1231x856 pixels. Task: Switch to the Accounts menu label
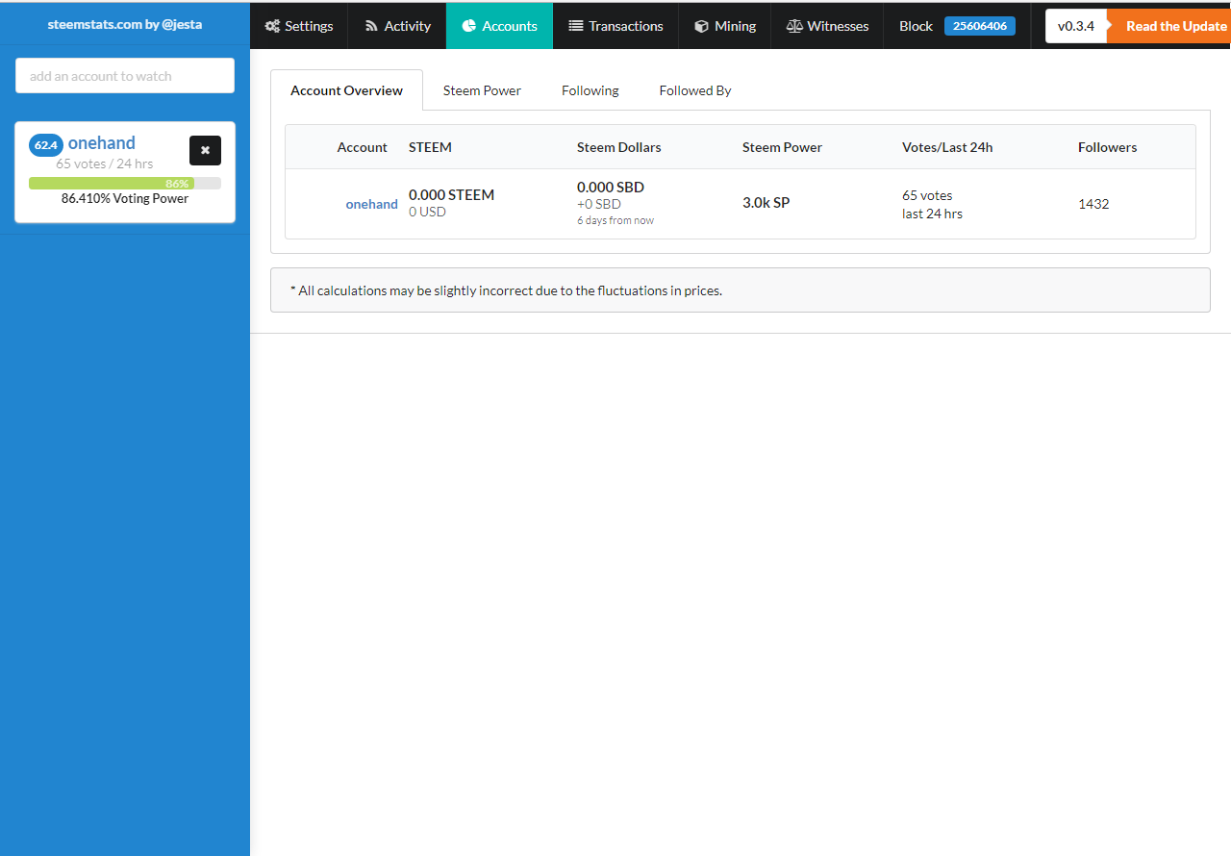click(x=510, y=26)
